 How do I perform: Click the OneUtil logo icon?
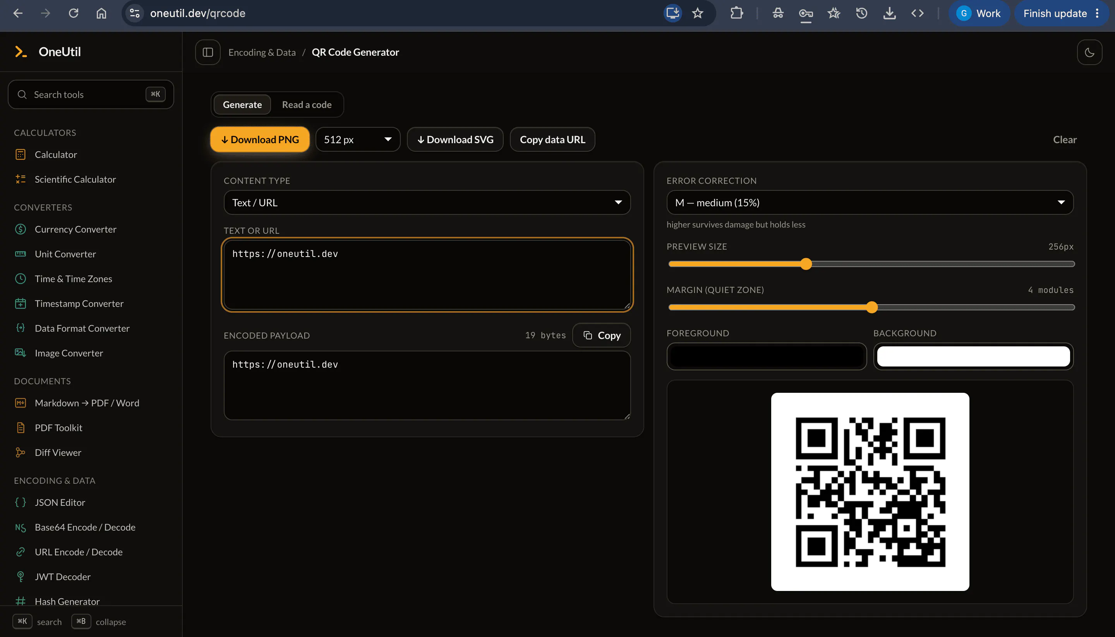(21, 51)
